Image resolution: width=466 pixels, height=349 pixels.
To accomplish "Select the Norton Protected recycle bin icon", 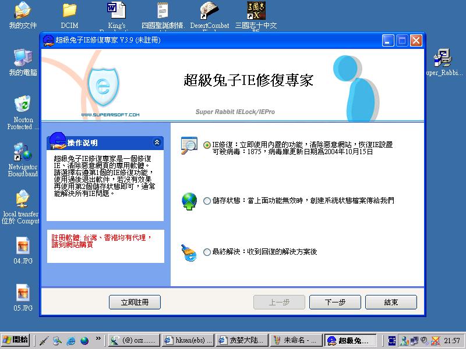I will coord(23,113).
